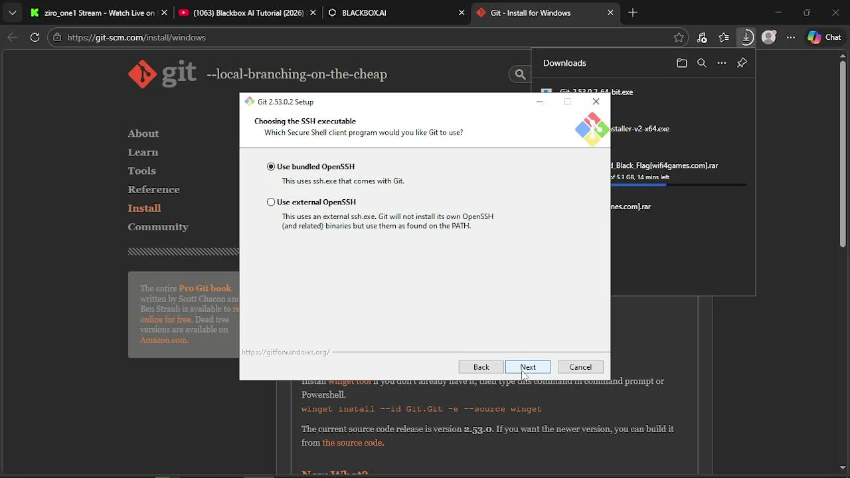850x478 pixels.
Task: Click the Git Setup title bar icon
Action: coord(249,102)
